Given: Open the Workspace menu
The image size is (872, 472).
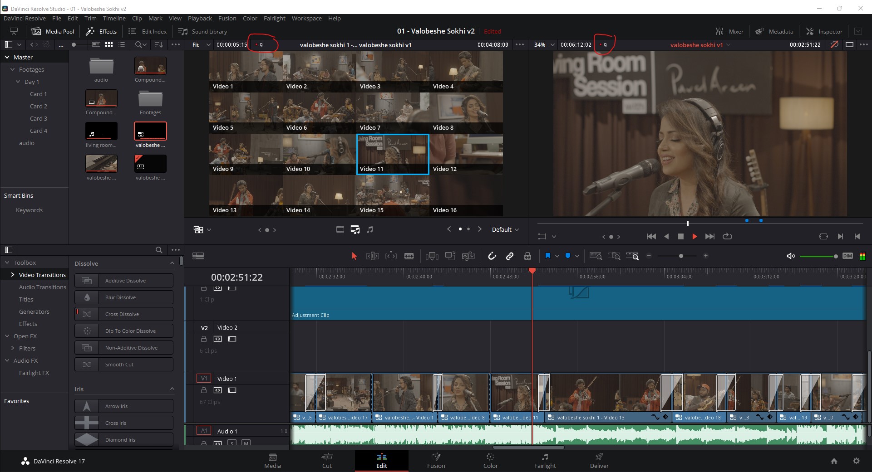Looking at the screenshot, I should (306, 18).
